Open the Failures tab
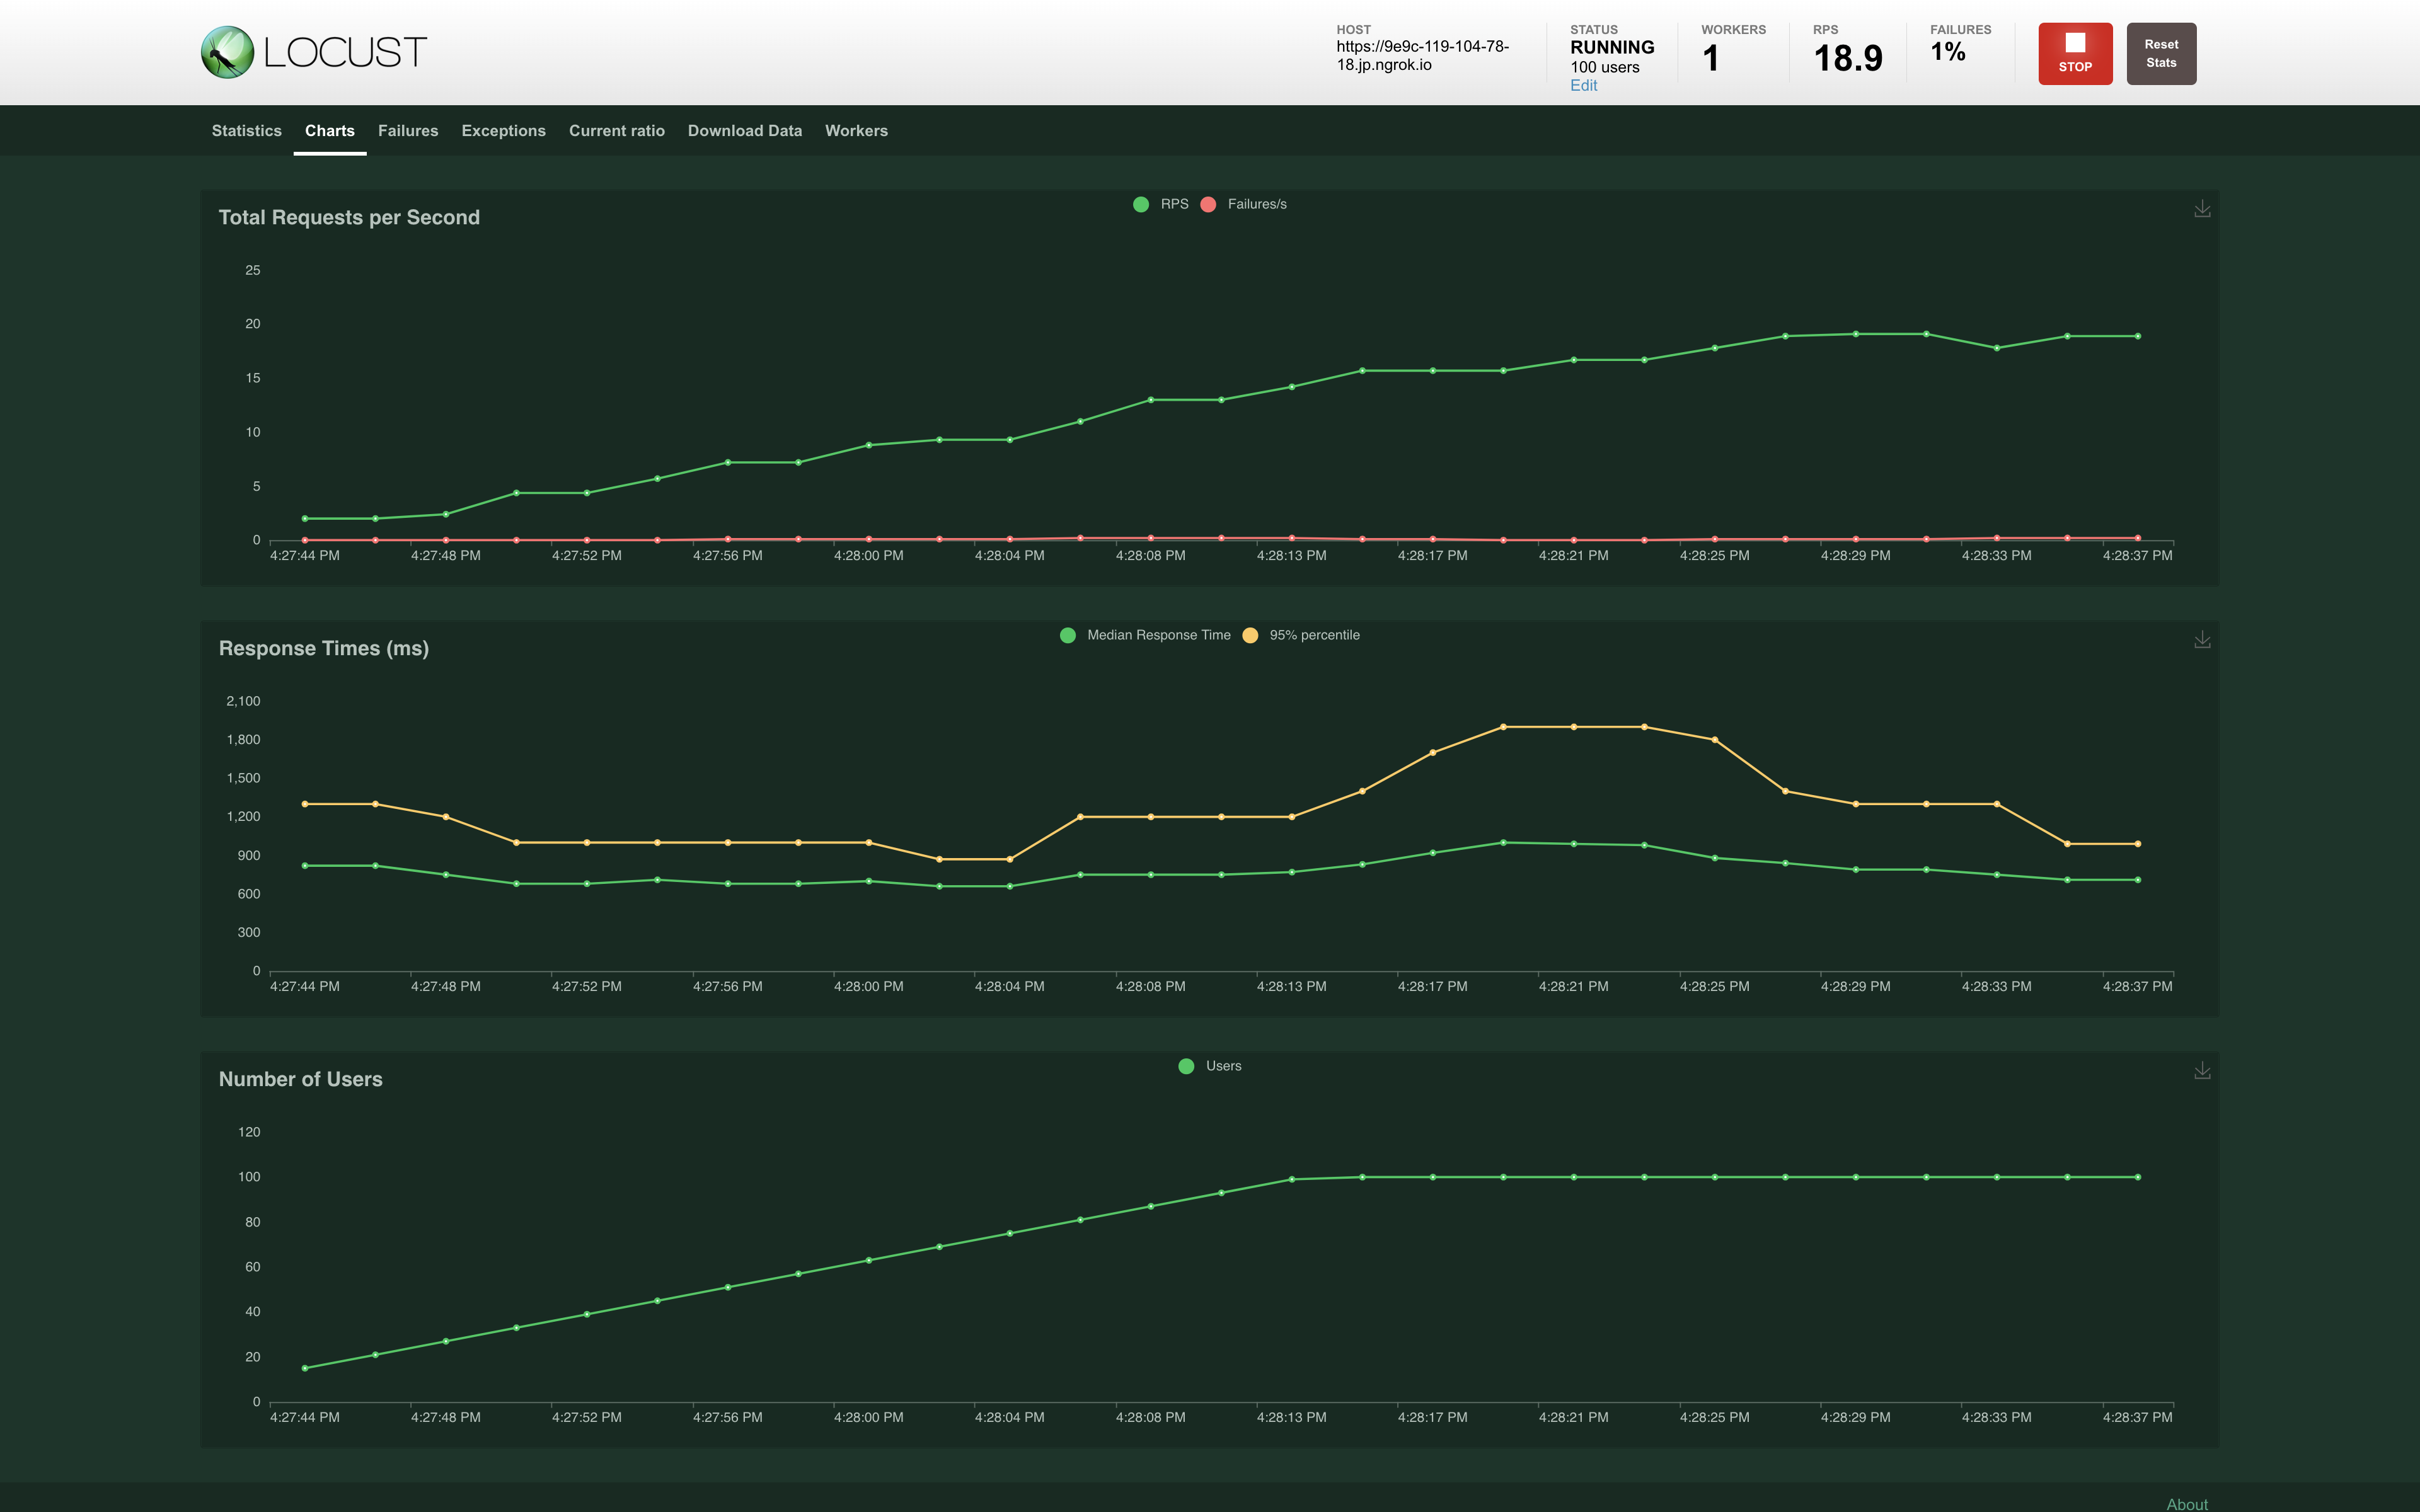Screen dimensions: 2420x1512 click(408, 131)
